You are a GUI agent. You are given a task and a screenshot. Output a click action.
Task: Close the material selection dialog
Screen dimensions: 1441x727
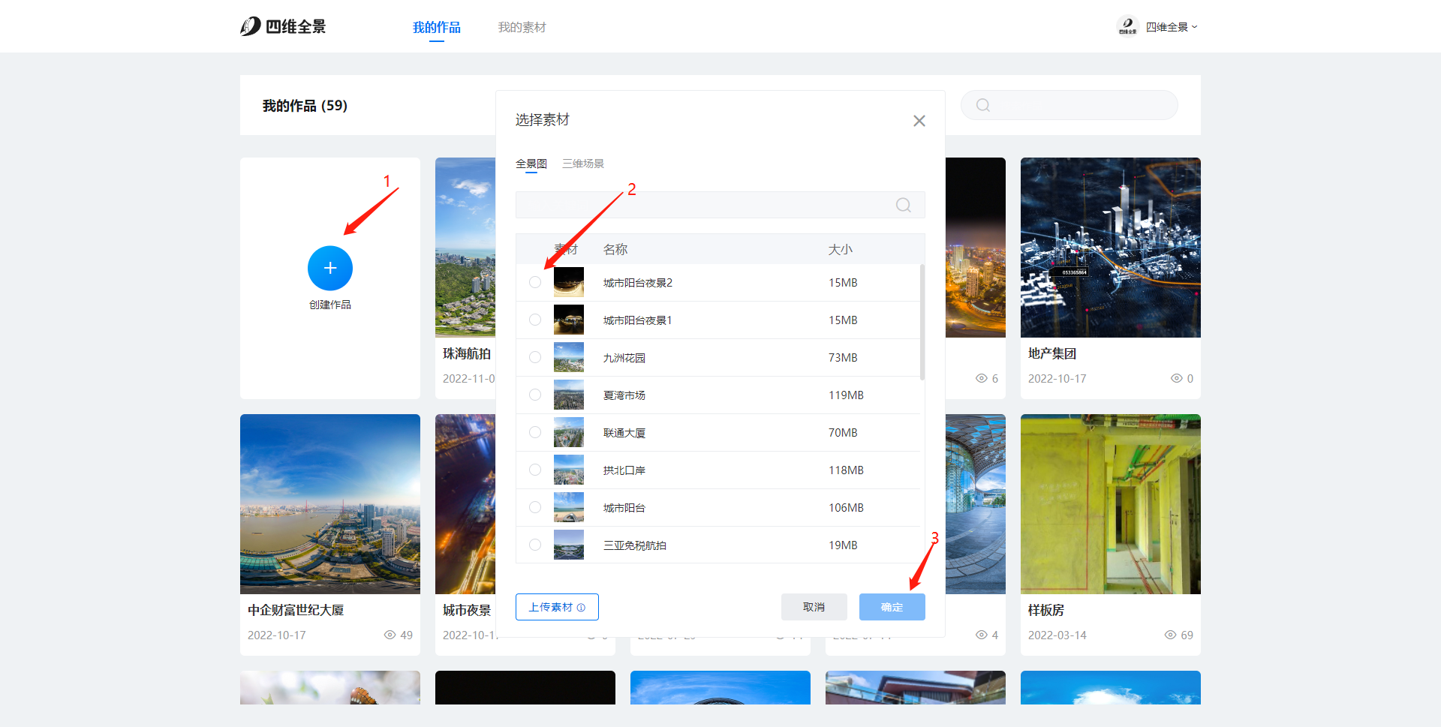pos(919,121)
